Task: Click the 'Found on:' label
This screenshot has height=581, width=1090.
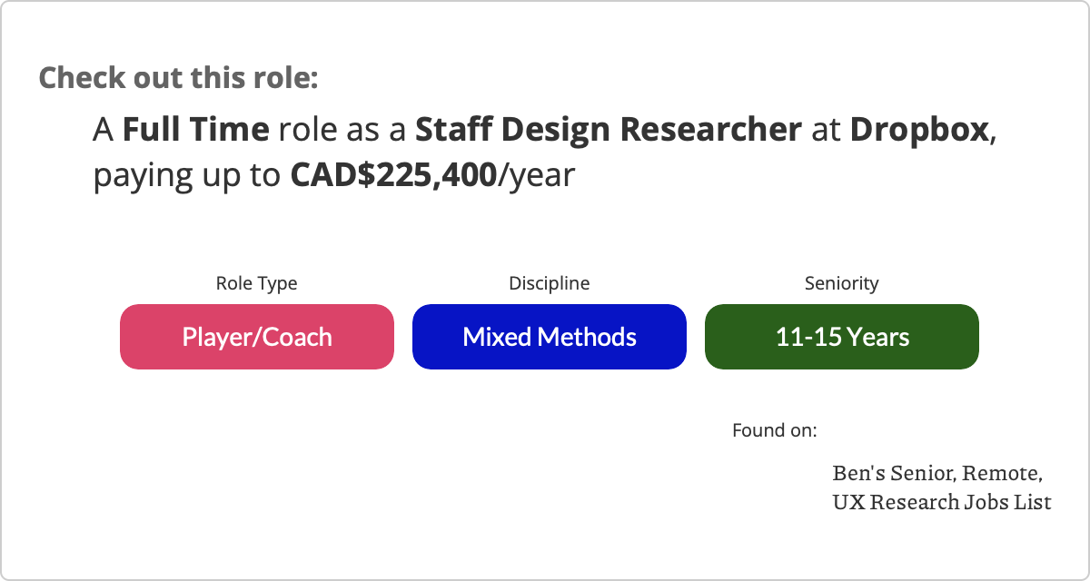Action: point(775,429)
